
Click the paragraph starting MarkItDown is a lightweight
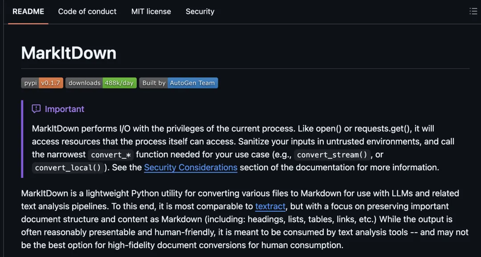tap(245, 219)
